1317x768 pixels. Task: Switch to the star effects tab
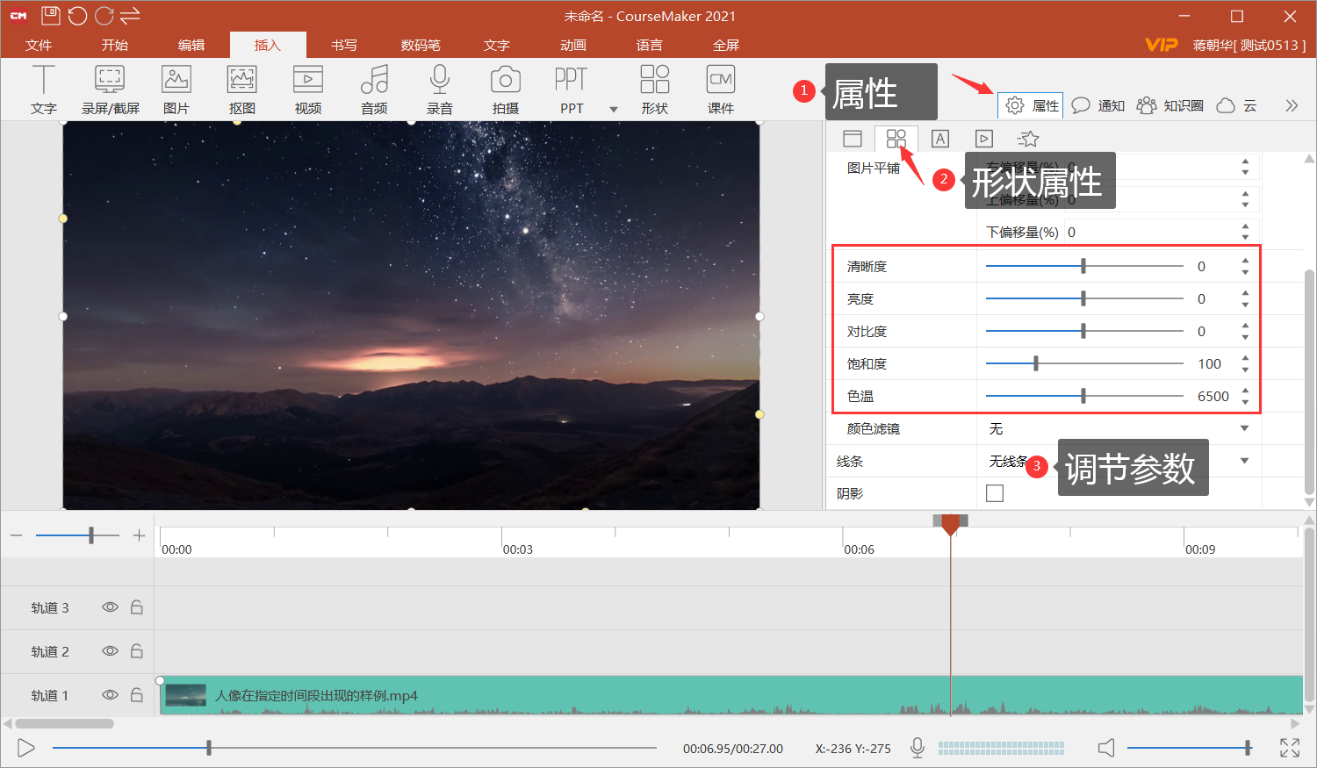pyautogui.click(x=1028, y=139)
